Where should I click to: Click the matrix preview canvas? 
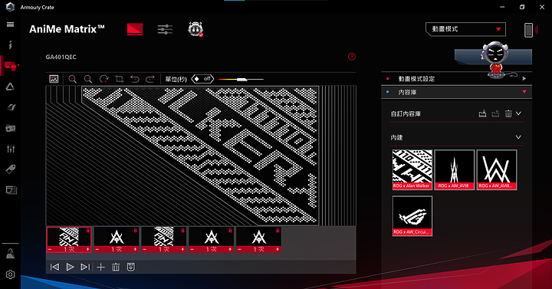point(201,156)
